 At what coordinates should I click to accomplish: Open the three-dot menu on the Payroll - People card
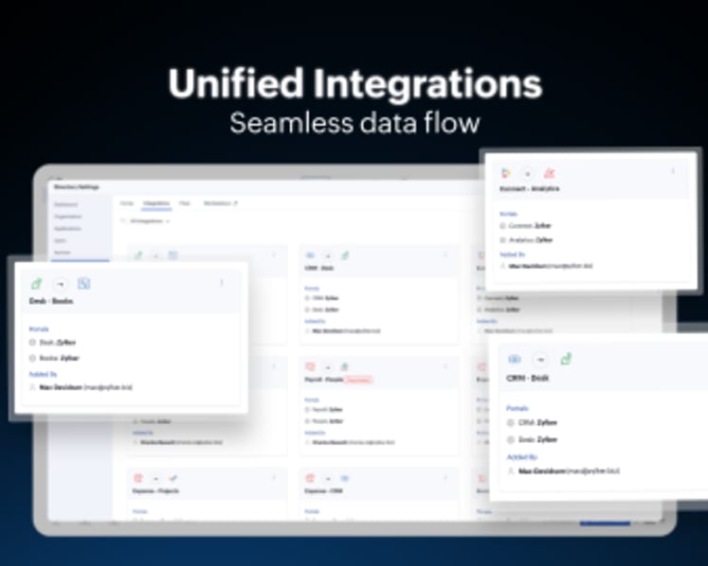[x=445, y=366]
